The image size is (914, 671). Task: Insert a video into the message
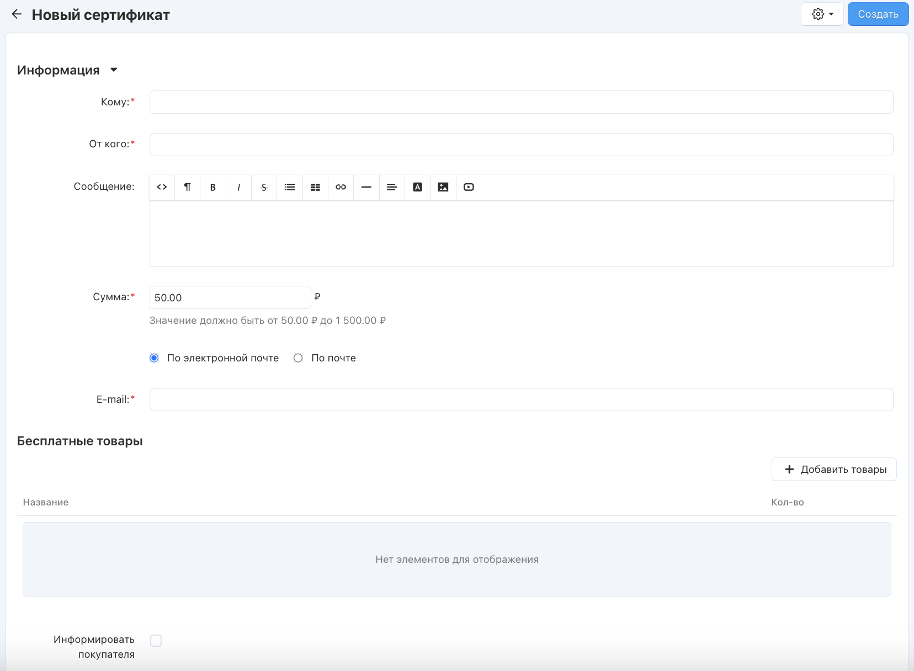point(469,187)
